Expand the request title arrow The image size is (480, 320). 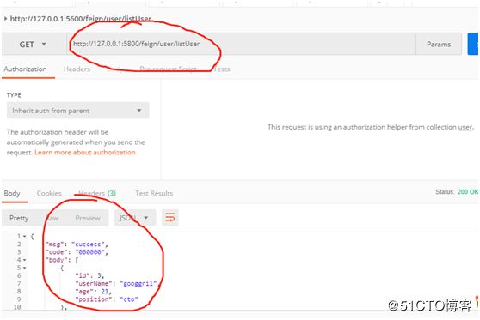[x=5, y=19]
